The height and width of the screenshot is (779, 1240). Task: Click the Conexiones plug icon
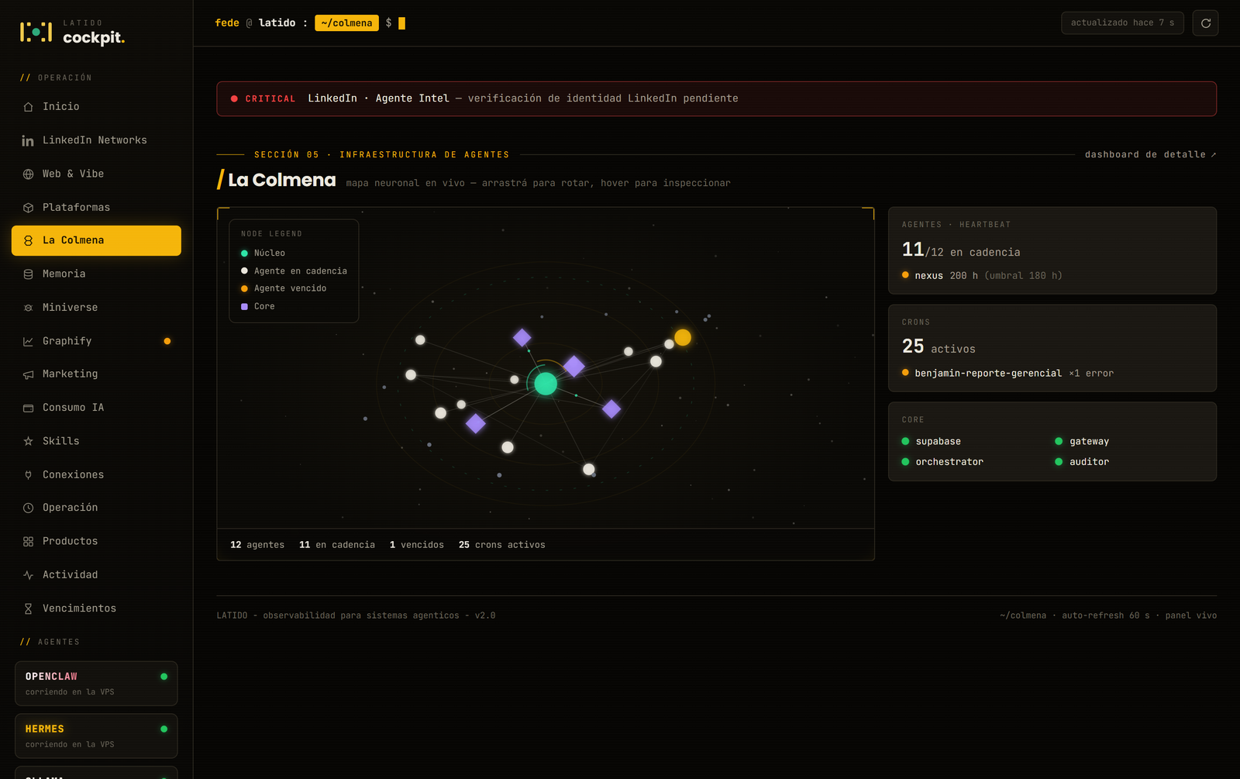click(28, 474)
